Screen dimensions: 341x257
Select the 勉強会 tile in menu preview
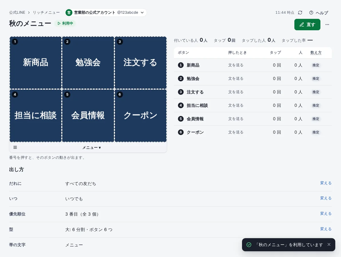88,63
